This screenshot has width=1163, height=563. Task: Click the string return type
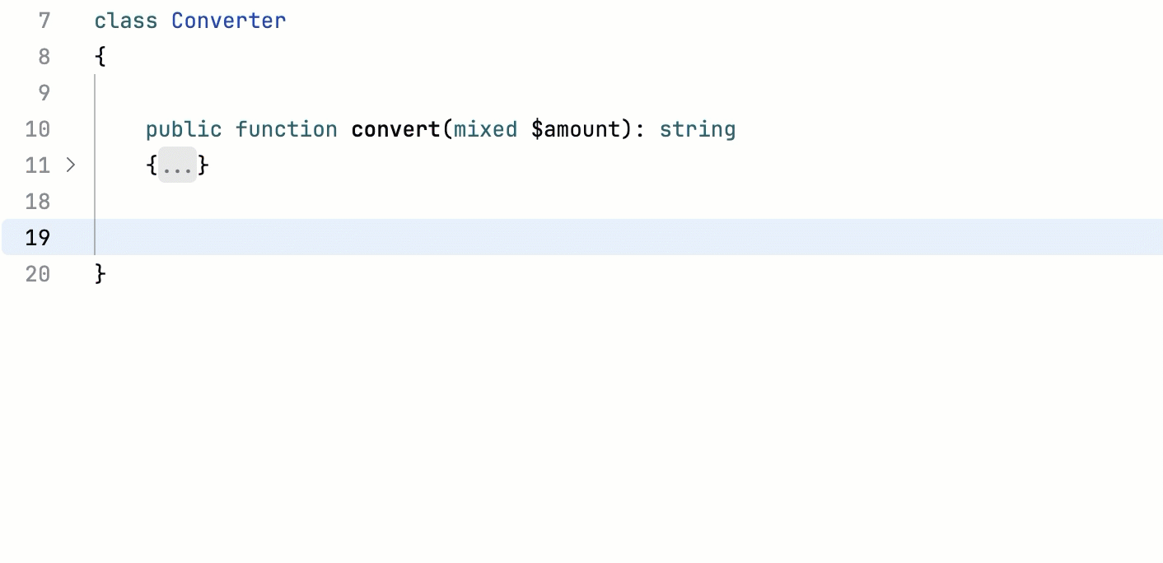[697, 129]
